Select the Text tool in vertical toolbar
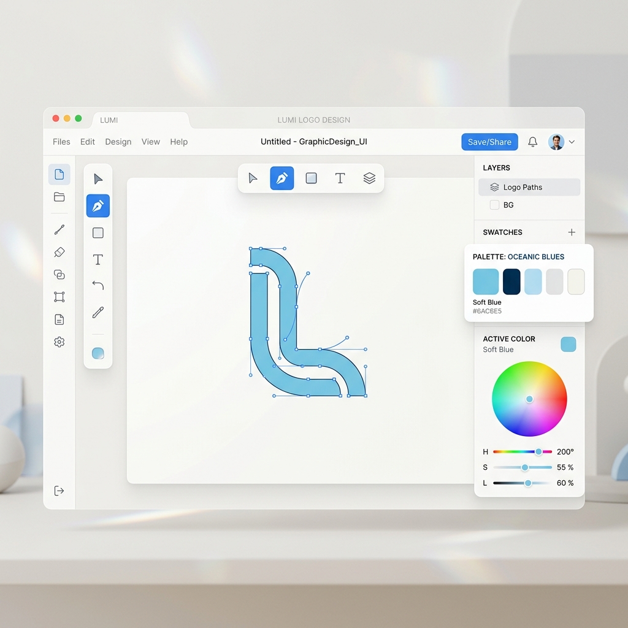The width and height of the screenshot is (628, 628). [98, 259]
